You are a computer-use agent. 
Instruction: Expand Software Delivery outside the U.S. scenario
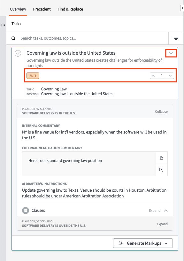coord(162,224)
